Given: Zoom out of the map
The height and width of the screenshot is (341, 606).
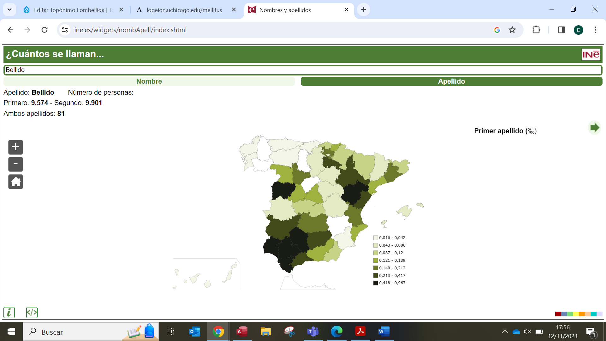Looking at the screenshot, I should (x=15, y=165).
